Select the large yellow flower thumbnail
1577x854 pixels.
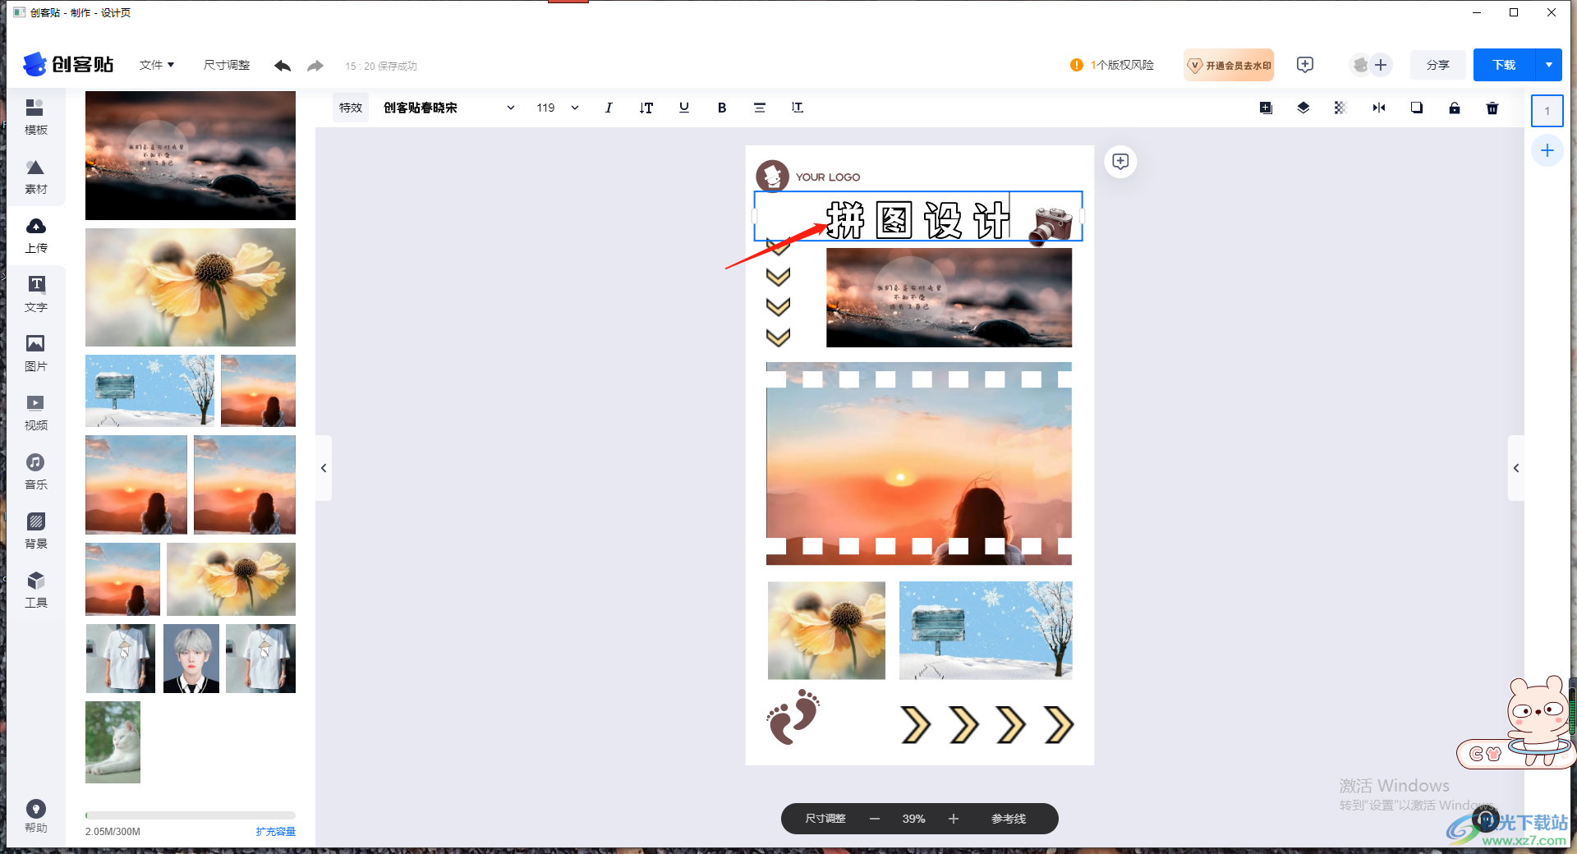coord(191,287)
